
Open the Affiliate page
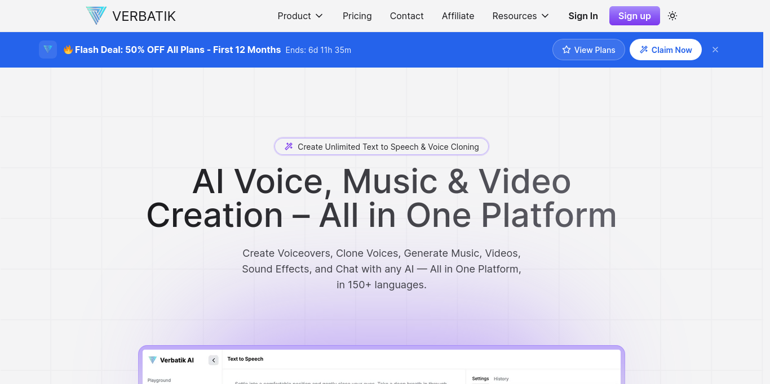(458, 16)
